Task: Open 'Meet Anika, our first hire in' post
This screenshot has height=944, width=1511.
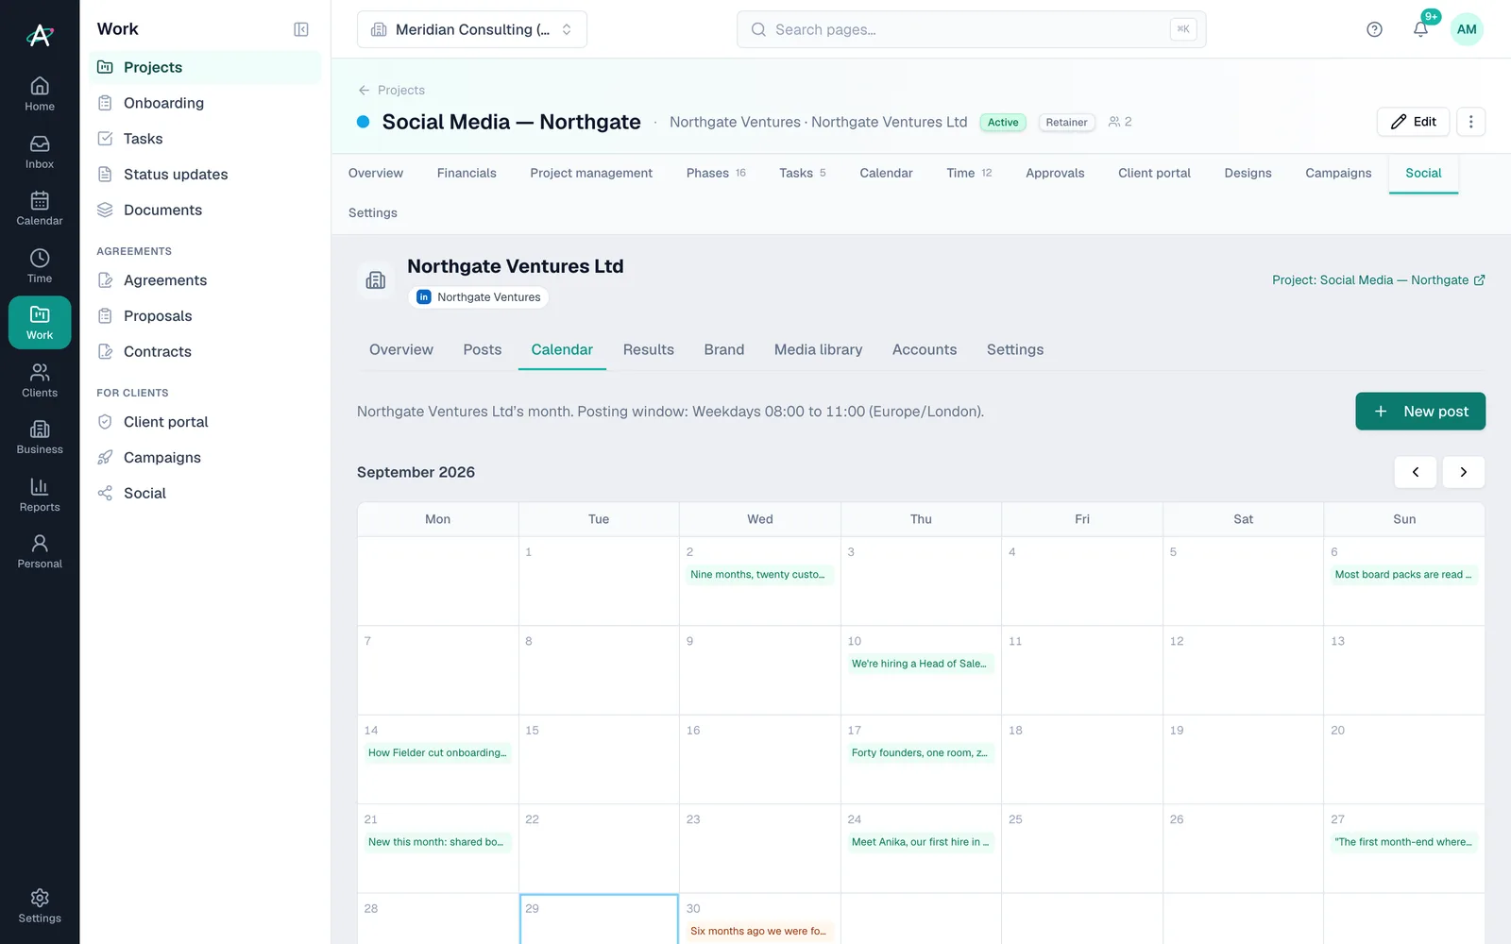Action: 921,842
